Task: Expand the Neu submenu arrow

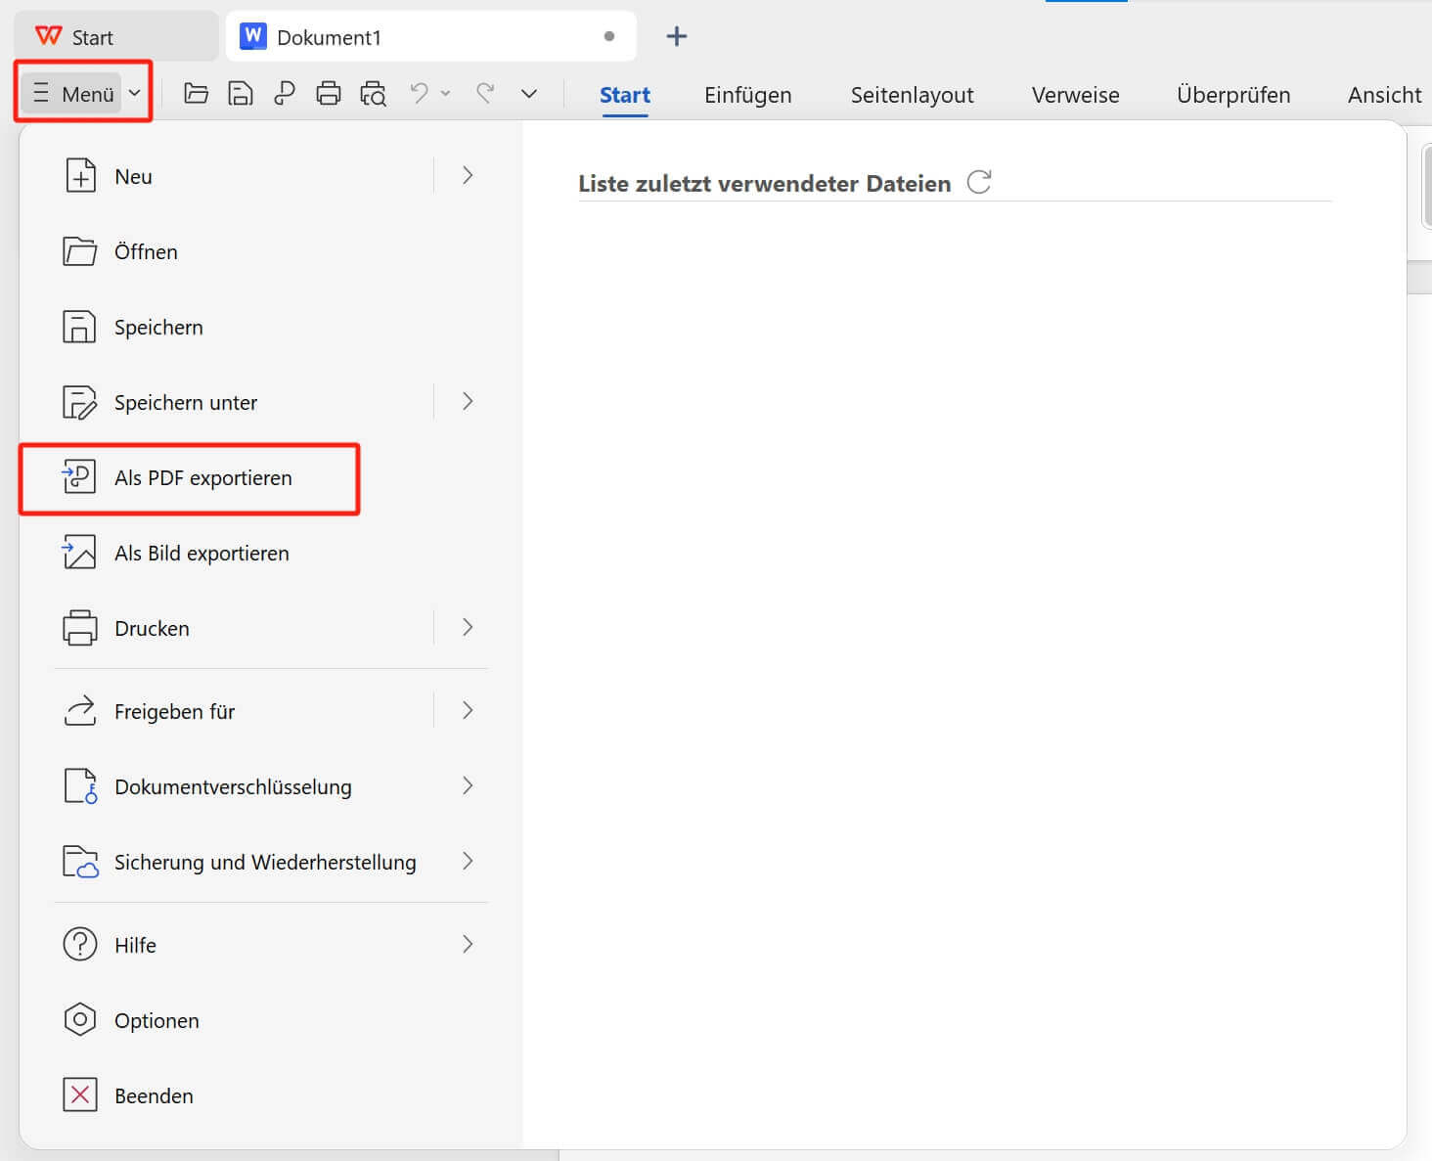Action: (467, 176)
